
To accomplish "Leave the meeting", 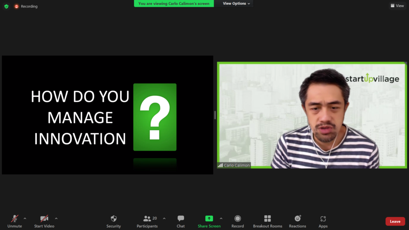I will click(x=395, y=221).
